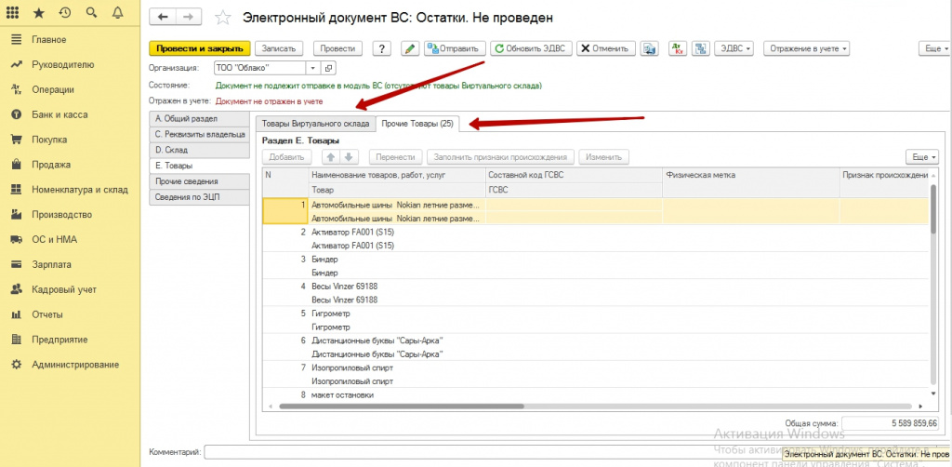
Task: Move row down with the down arrow
Action: pyautogui.click(x=349, y=156)
